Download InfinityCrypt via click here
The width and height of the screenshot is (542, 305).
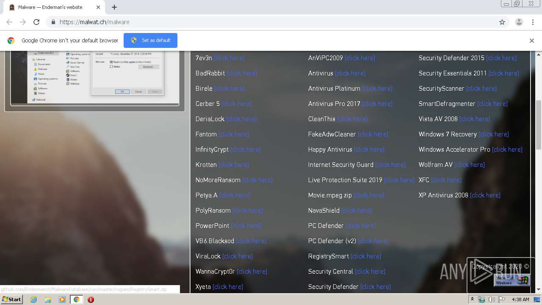[x=246, y=150]
